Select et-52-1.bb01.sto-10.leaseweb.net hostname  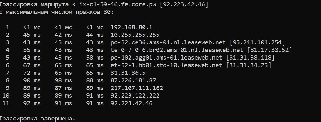tap(166, 65)
